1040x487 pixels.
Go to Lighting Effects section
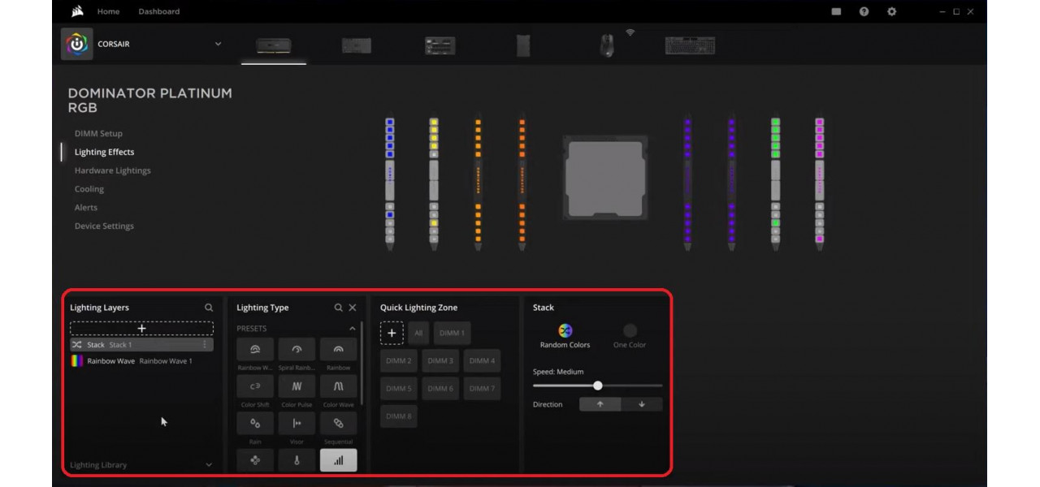click(x=104, y=152)
